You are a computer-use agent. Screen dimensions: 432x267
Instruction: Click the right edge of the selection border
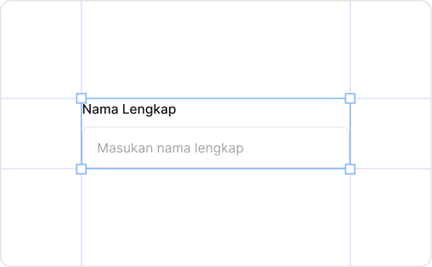pos(350,133)
